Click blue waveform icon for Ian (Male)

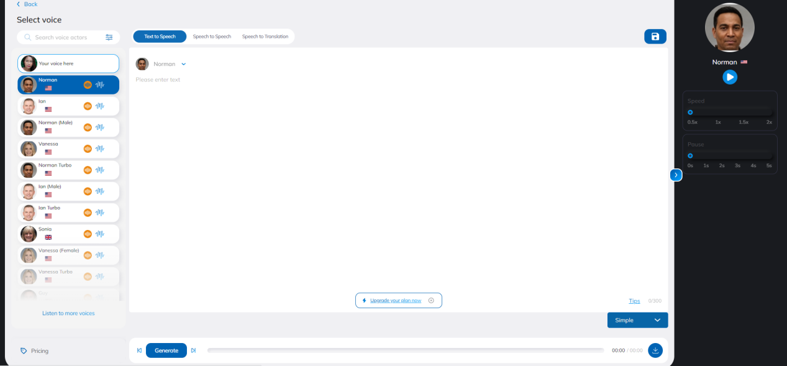pyautogui.click(x=100, y=191)
